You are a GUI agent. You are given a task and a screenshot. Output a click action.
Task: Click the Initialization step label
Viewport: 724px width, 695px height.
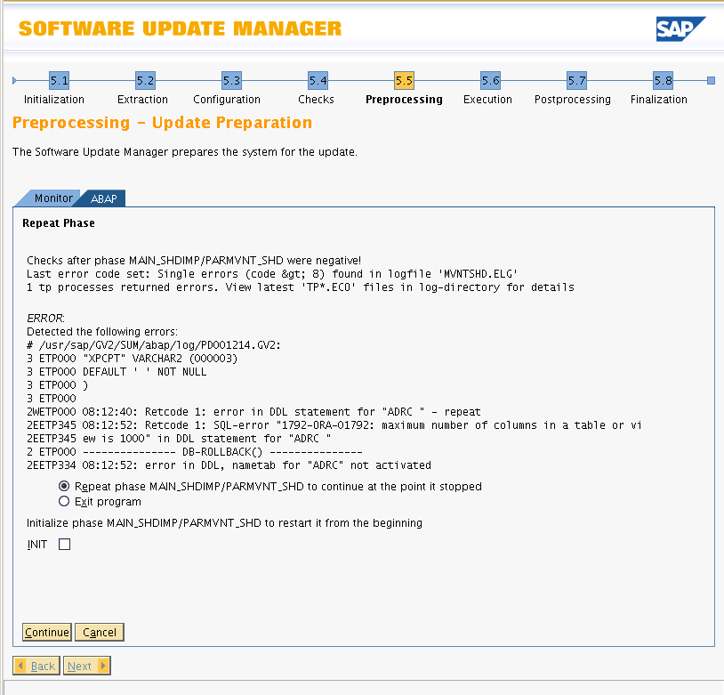point(54,100)
